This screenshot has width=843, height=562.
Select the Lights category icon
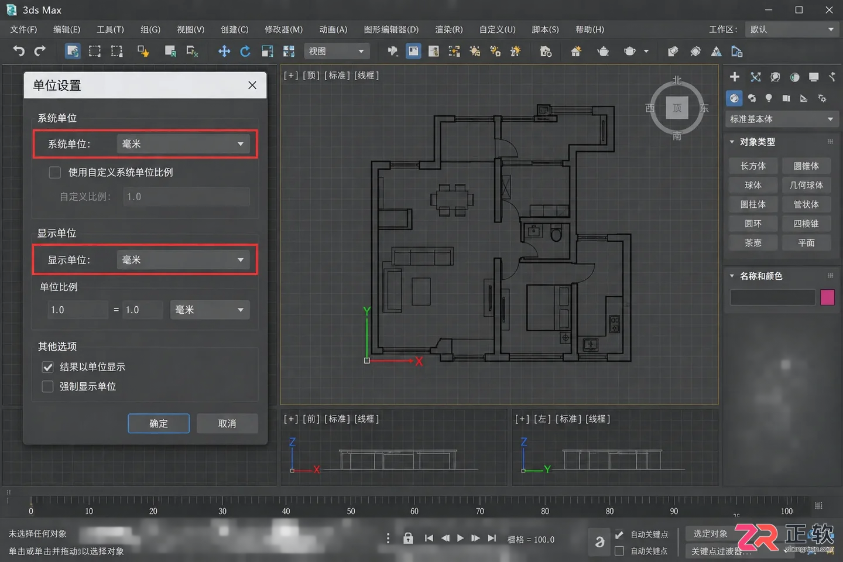769,98
